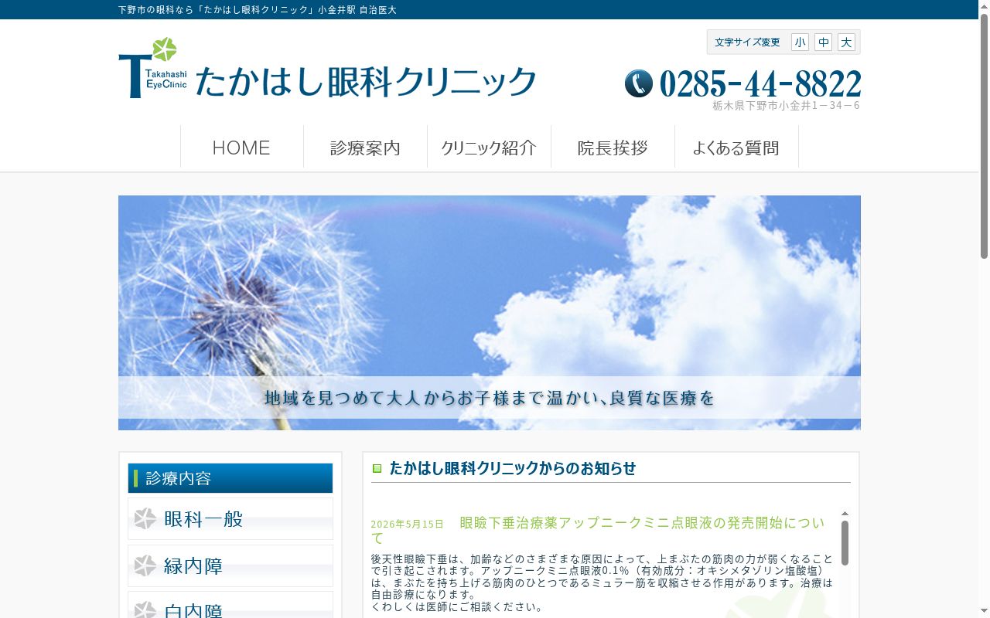The height and width of the screenshot is (618, 990).
Task: Click the phone icon beside 0285-44-8822
Action: tap(639, 83)
